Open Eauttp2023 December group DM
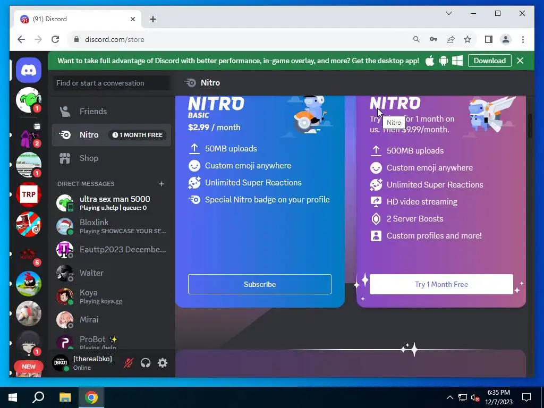544x408 pixels. coord(112,250)
